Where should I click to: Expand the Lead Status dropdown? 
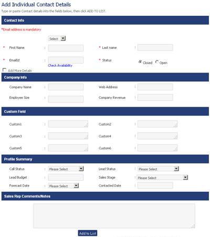158,169
